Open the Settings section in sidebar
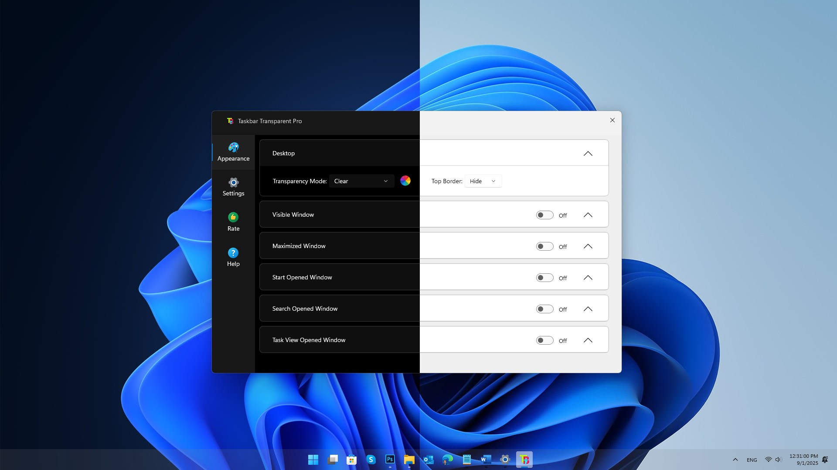Image resolution: width=837 pixels, height=470 pixels. pyautogui.click(x=233, y=187)
